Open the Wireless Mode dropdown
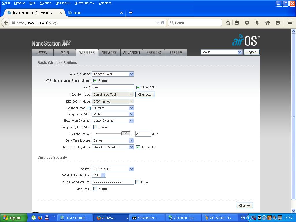296x222 pixels. [x=113, y=74]
